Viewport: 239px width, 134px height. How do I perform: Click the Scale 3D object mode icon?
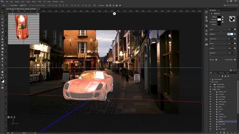(x=120, y=6)
